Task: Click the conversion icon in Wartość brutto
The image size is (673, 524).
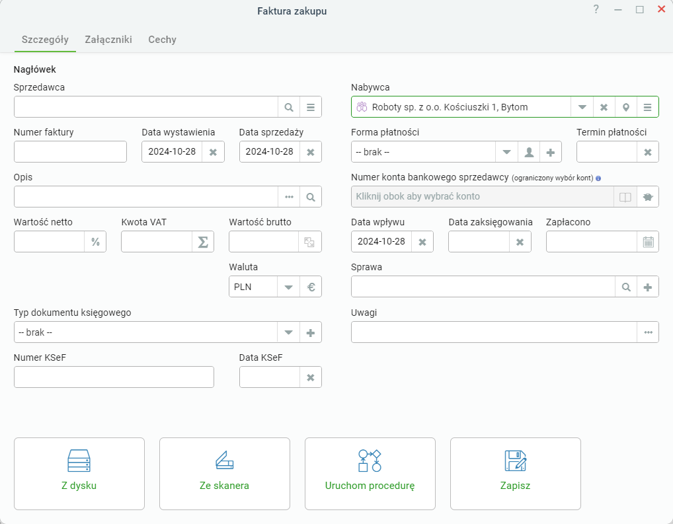Action: tap(309, 242)
